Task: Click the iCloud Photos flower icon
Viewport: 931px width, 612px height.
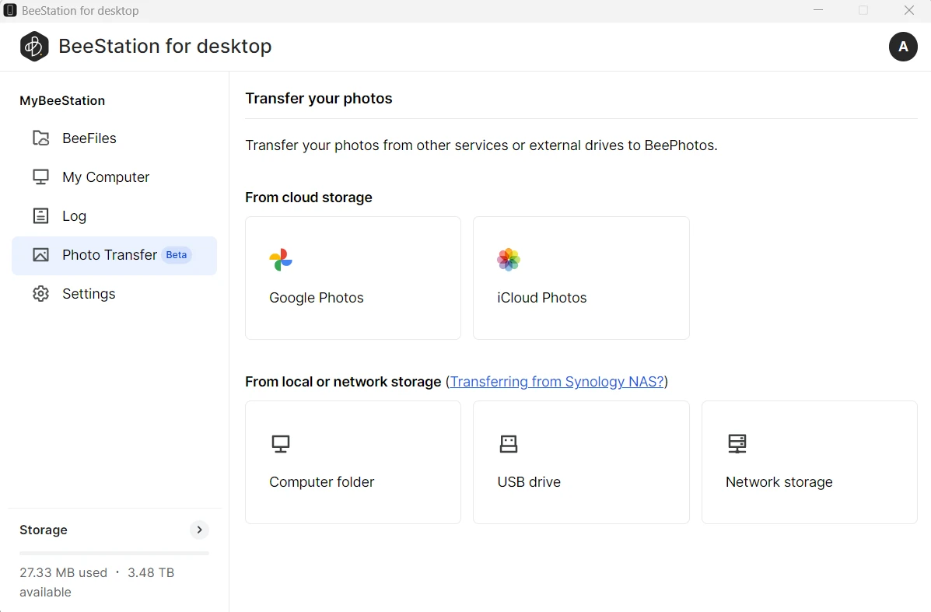Action: (x=509, y=260)
